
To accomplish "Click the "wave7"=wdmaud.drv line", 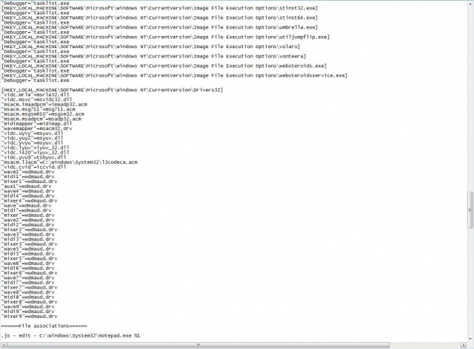I will tap(28, 278).
